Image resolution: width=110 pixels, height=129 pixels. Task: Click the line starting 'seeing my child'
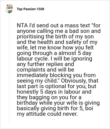tap(57, 81)
